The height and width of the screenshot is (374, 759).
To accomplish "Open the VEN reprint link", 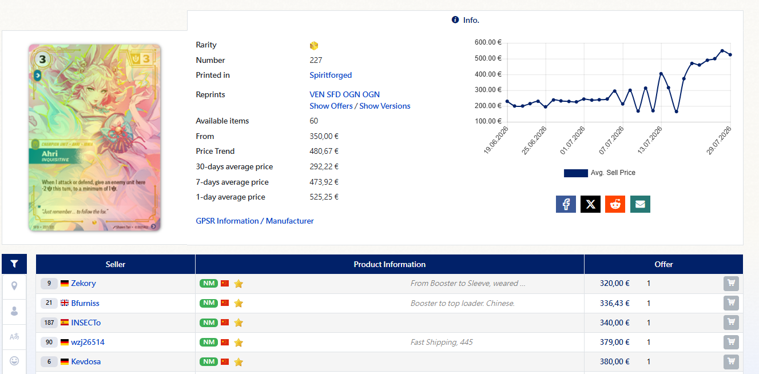I will (317, 94).
